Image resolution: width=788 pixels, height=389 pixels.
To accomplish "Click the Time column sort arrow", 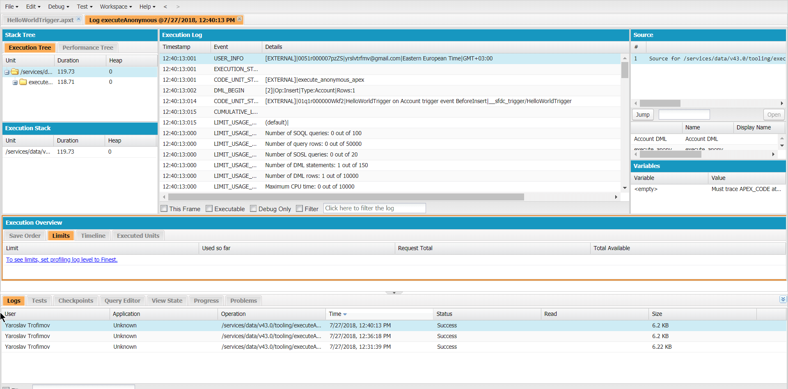I will 345,314.
